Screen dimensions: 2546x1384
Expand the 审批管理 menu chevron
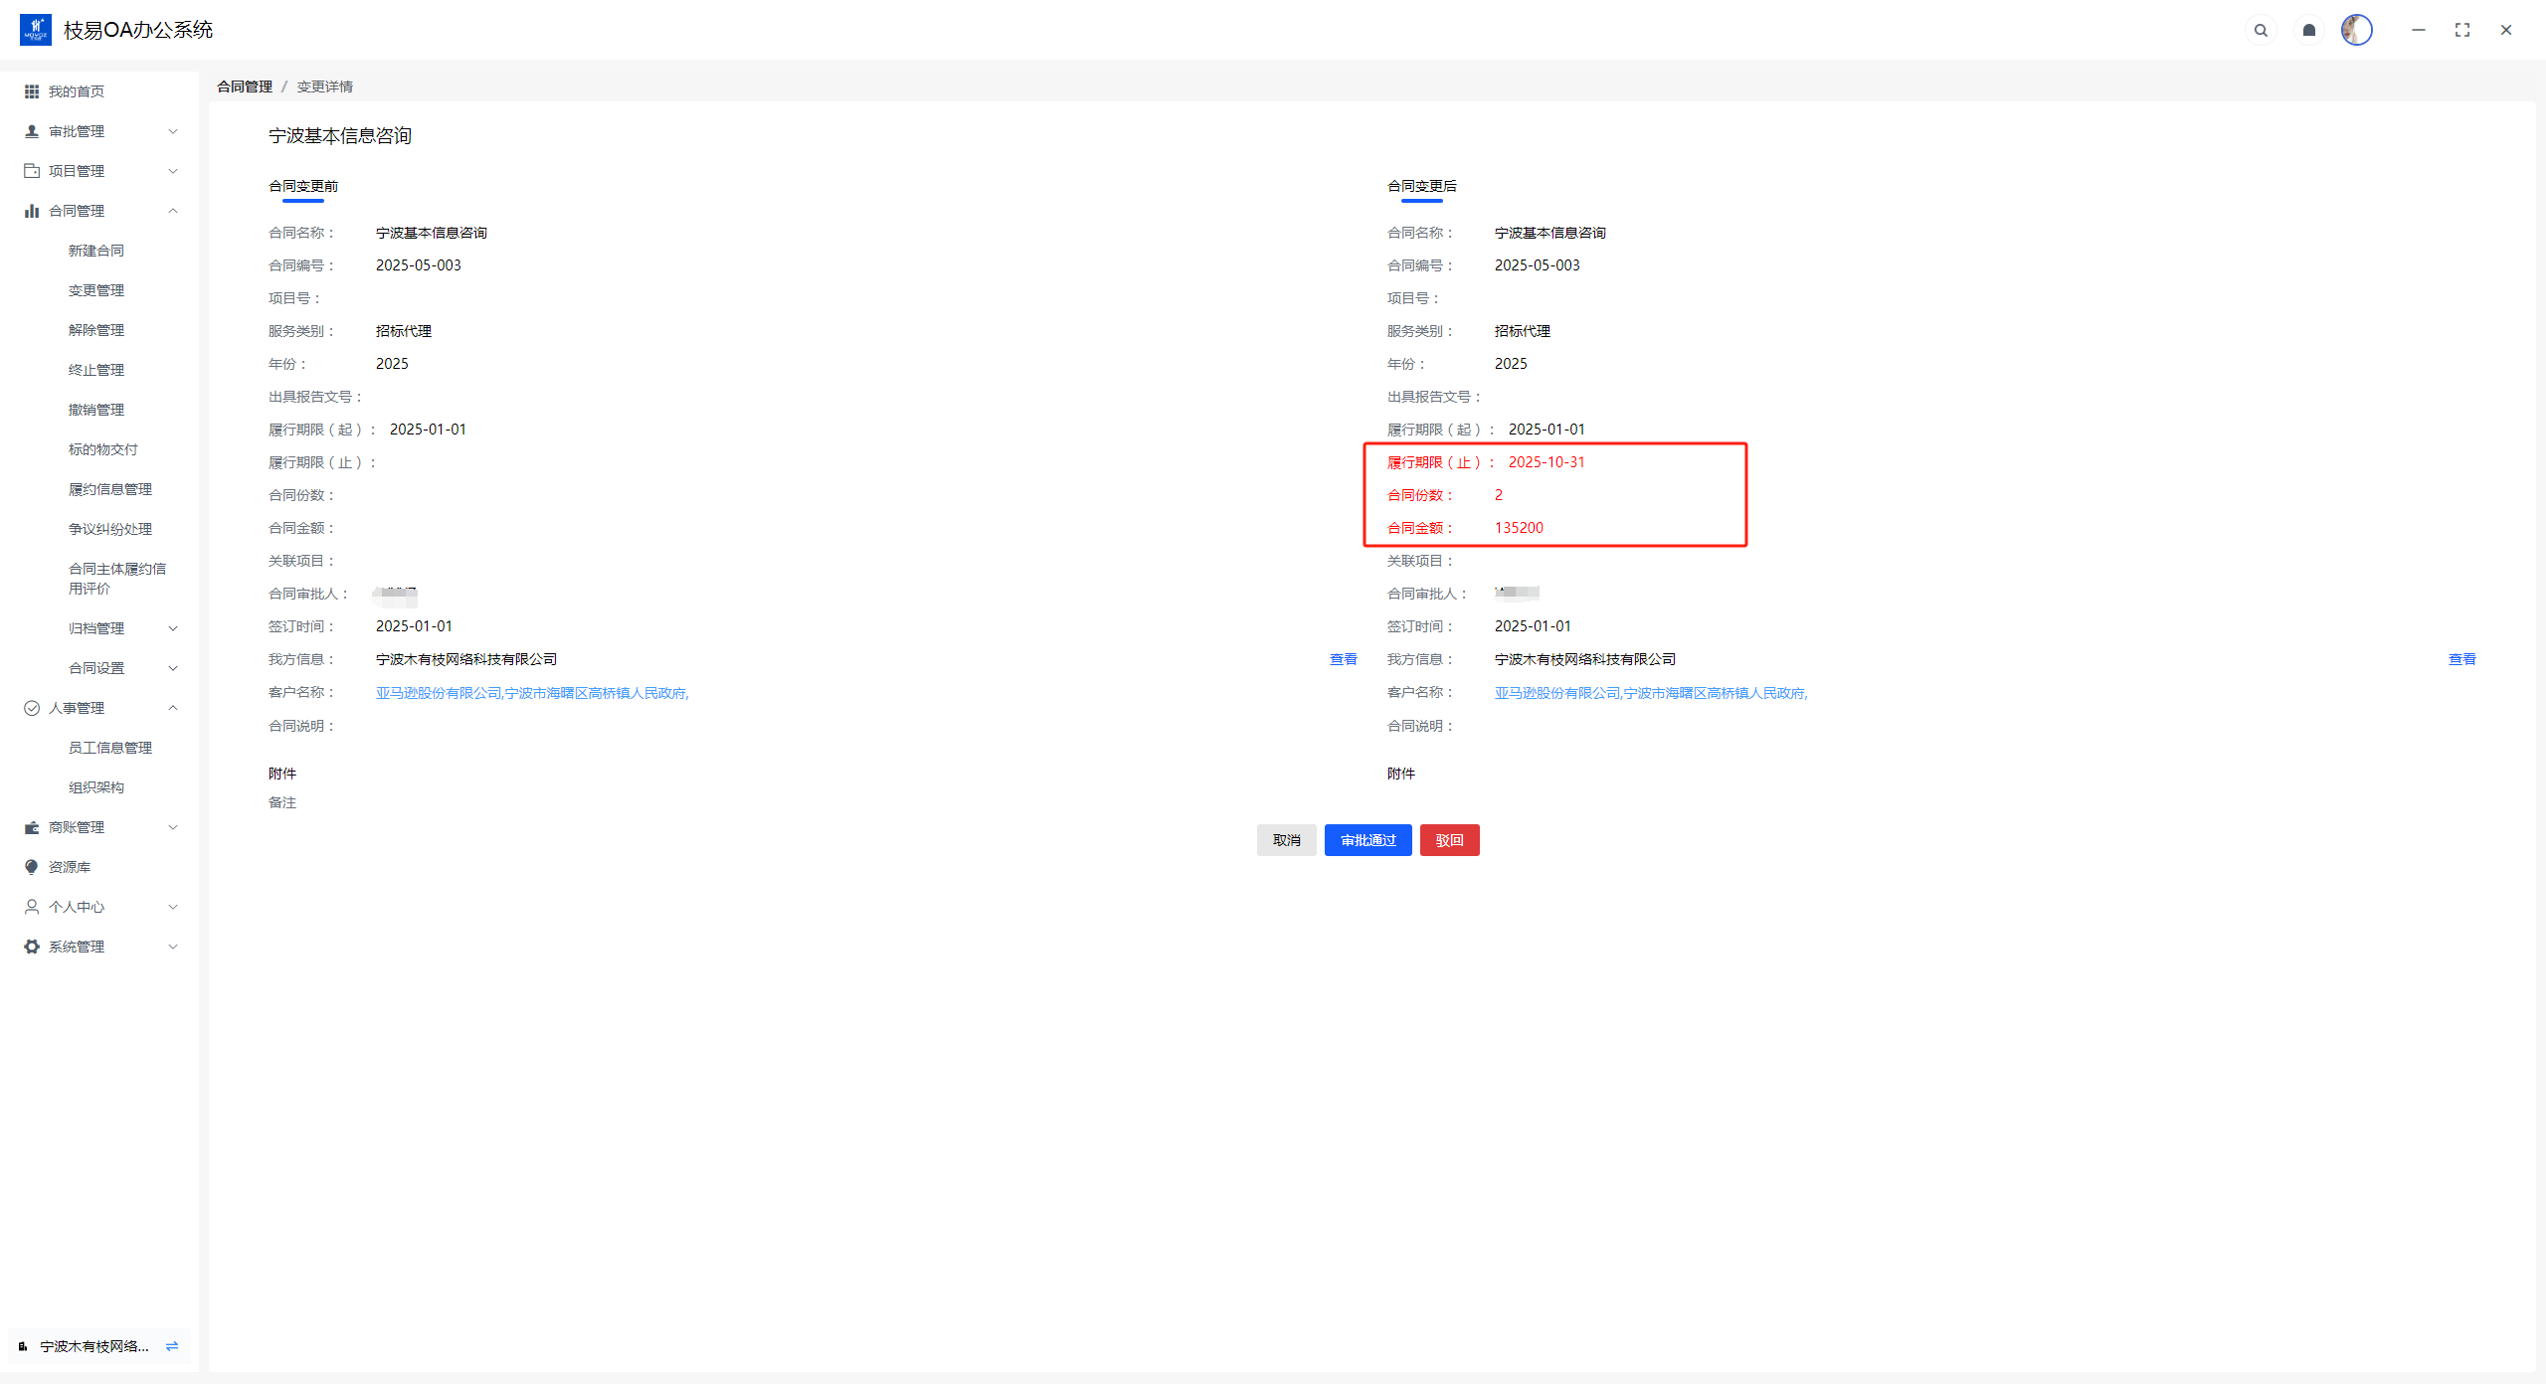pyautogui.click(x=173, y=131)
